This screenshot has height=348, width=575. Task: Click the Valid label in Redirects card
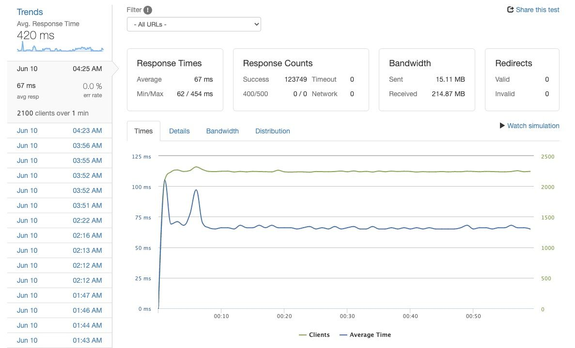502,79
